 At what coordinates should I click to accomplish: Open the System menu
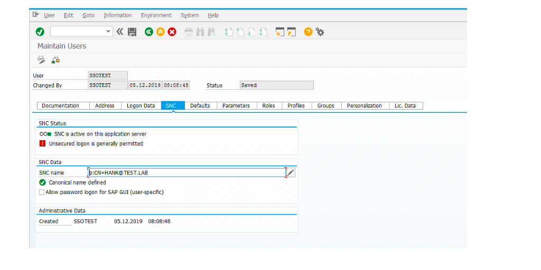190,15
